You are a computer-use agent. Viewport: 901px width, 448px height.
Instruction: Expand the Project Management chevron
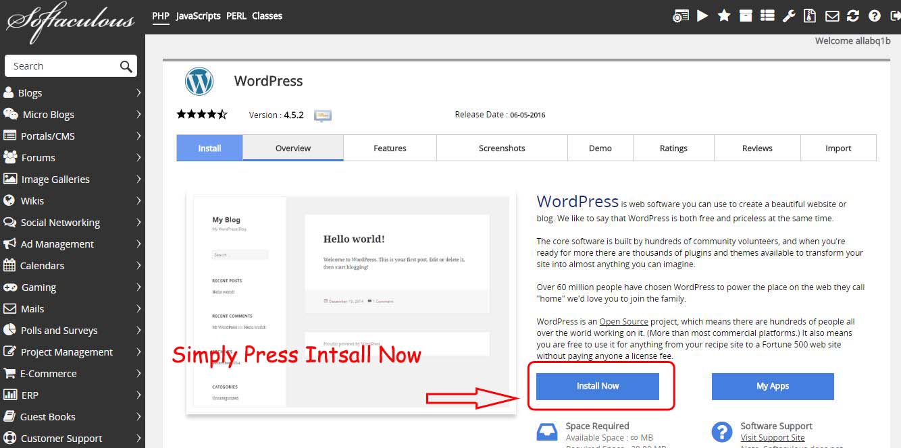138,352
